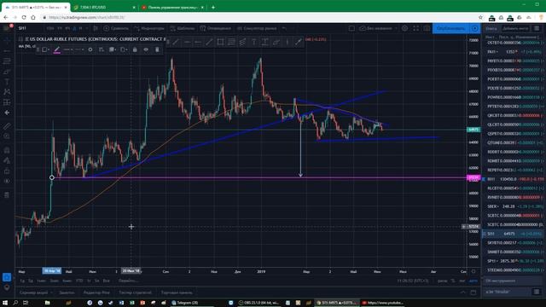Click the blue 'Опубликовать' button
The width and height of the screenshot is (546, 307).
pyautogui.click(x=450, y=28)
